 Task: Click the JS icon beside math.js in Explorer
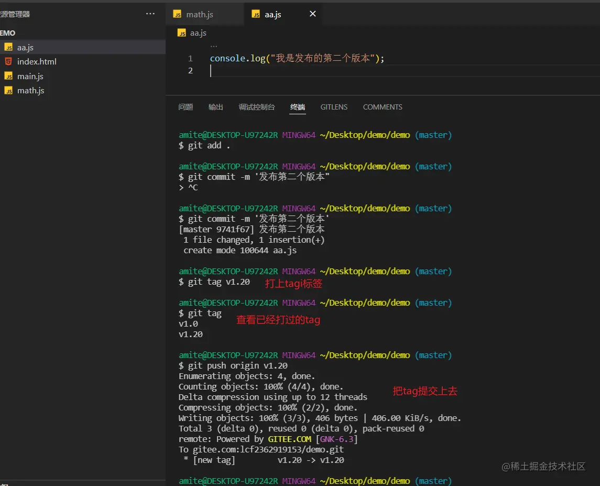(8, 90)
